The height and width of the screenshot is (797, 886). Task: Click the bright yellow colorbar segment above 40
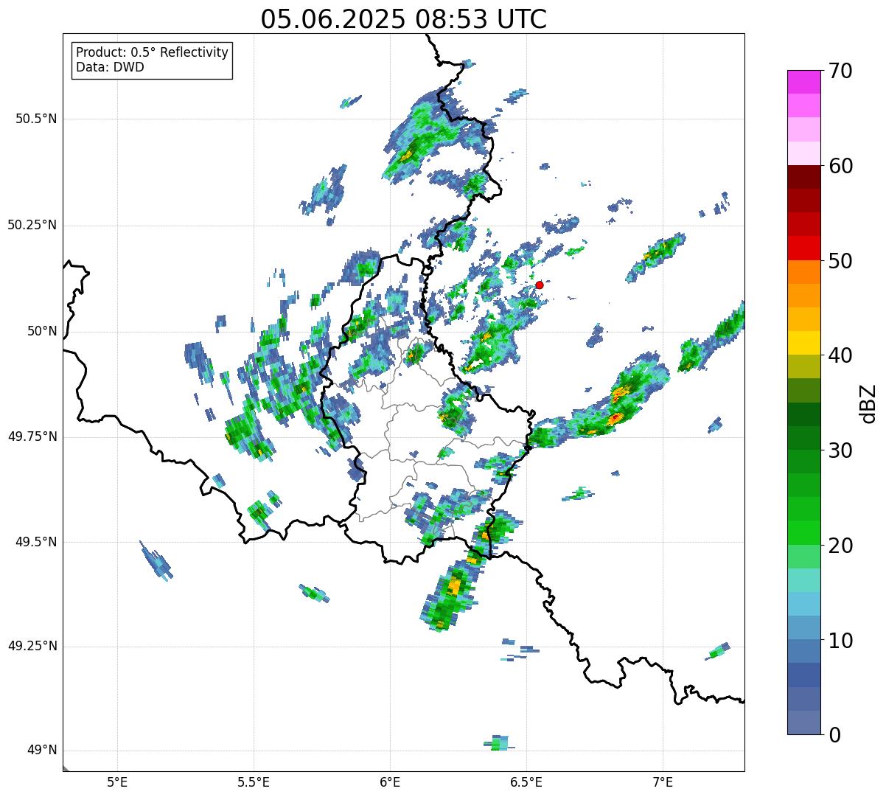pos(804,344)
